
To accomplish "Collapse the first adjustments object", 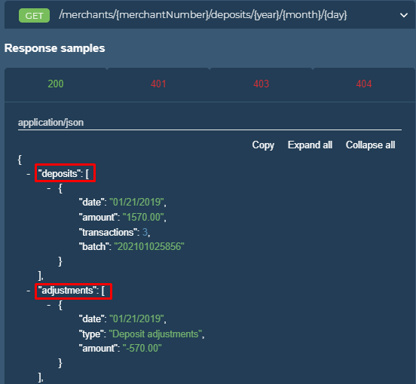I will [x=49, y=305].
